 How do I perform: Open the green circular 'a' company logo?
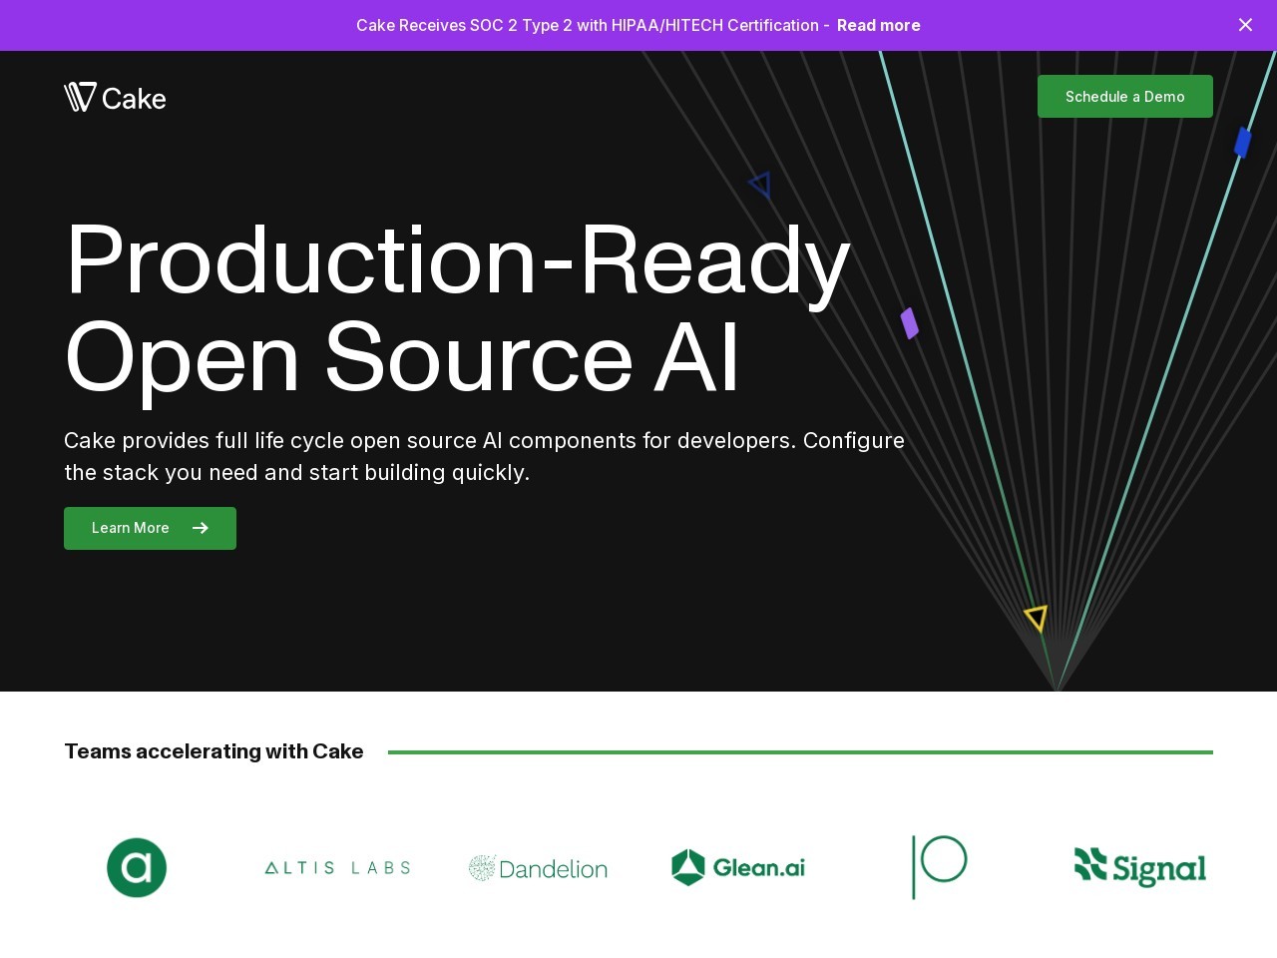(137, 867)
